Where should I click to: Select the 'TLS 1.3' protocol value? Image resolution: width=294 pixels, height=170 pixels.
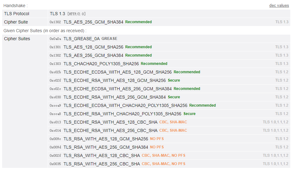tap(57, 14)
